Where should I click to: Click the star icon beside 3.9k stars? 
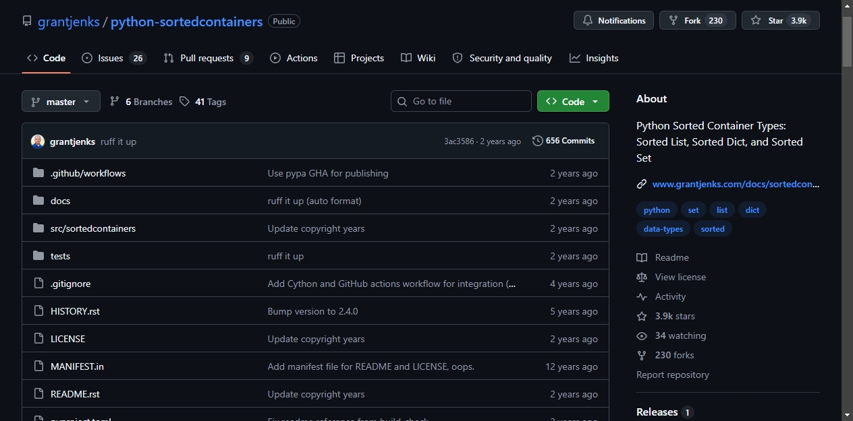pos(642,316)
